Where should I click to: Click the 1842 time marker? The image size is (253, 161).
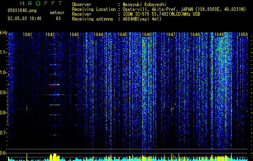(x=50, y=34)
